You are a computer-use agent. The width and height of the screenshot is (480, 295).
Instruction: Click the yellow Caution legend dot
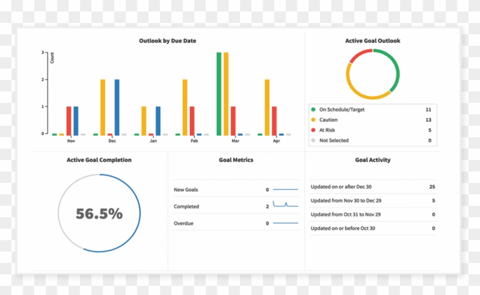coord(313,120)
